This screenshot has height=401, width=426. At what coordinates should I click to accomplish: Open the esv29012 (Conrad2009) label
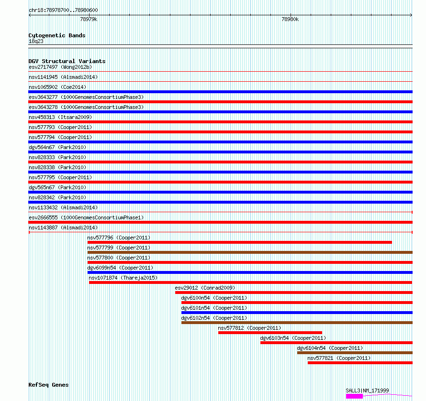[205, 288]
